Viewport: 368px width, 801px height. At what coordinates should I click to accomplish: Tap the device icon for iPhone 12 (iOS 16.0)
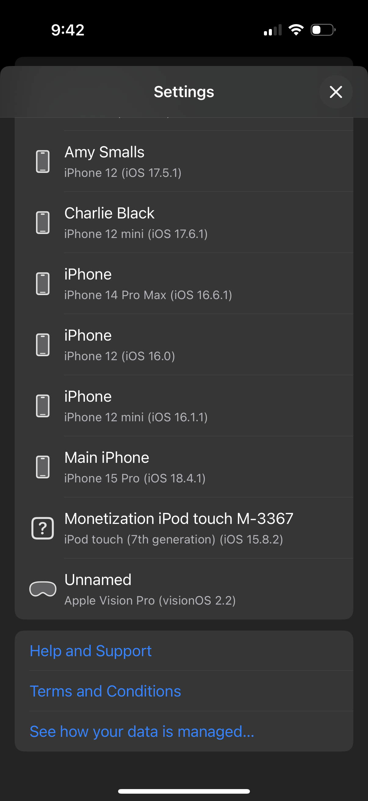pos(42,344)
